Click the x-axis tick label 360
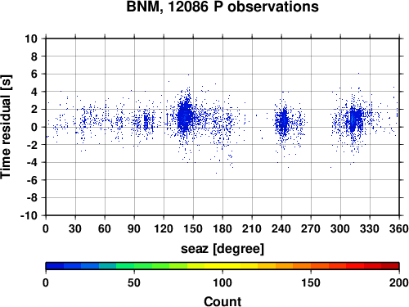The image size is (409, 307). (399, 228)
